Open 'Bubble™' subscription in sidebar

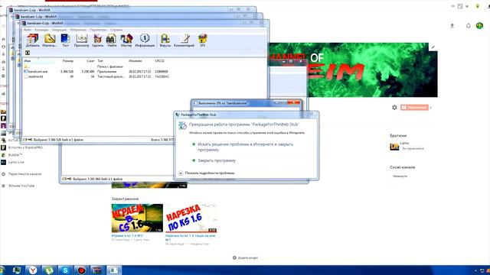pyautogui.click(x=15, y=154)
